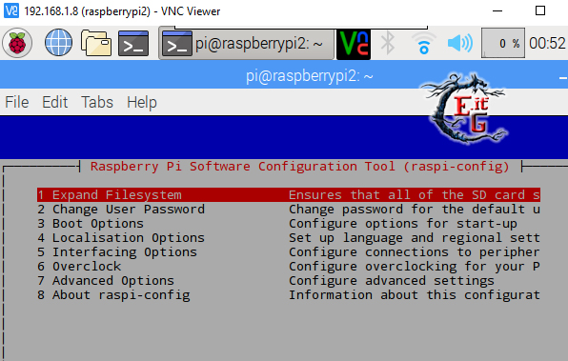Click the CPU usage monitor
Viewport: 568px width, 361px height.
(x=503, y=43)
